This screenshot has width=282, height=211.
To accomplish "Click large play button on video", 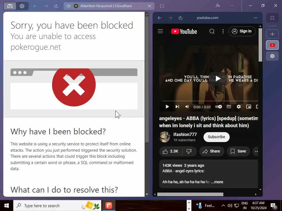I will tap(218, 78).
